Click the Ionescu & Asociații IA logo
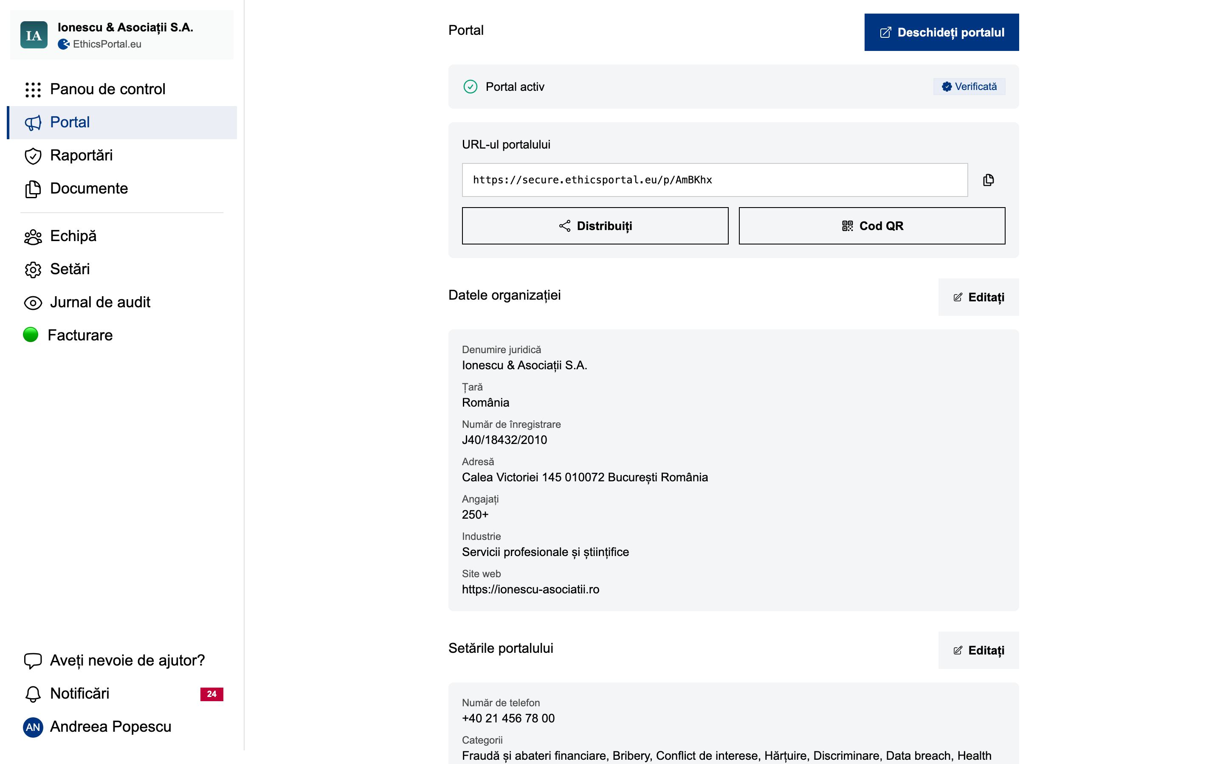 pos(34,34)
